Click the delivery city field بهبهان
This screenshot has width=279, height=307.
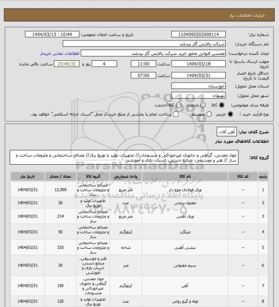coord(199,95)
